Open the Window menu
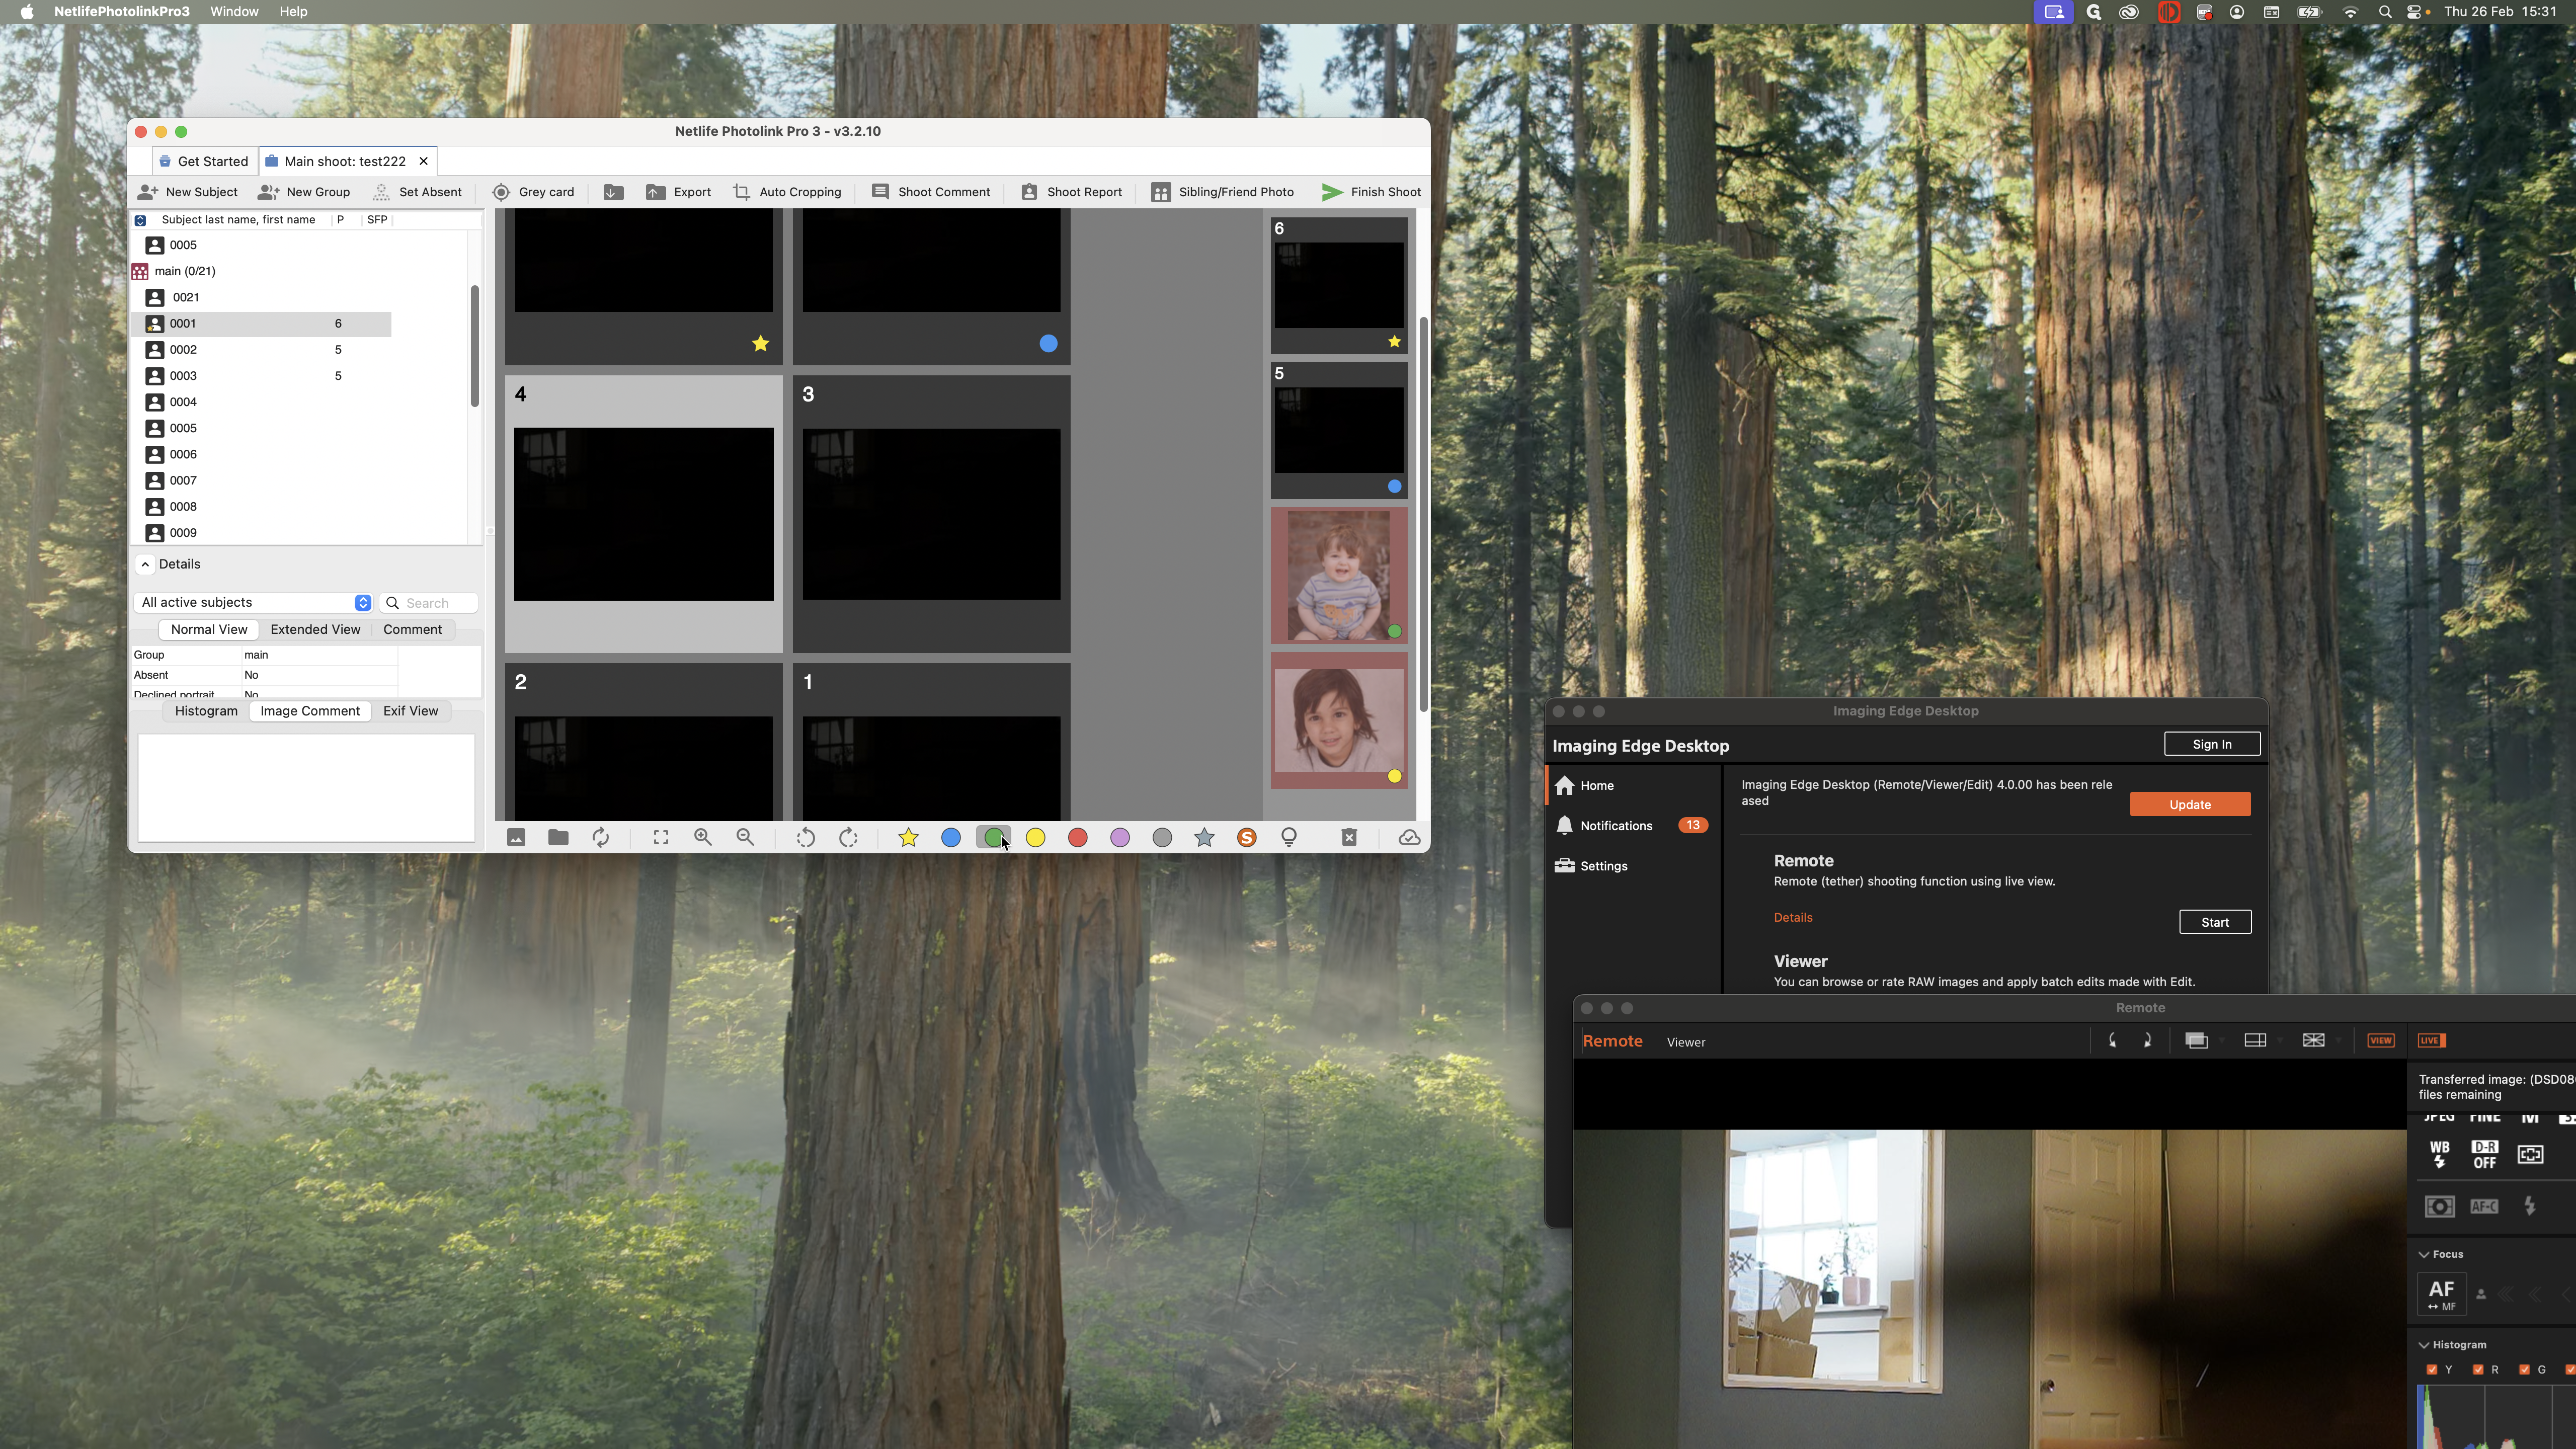Image resolution: width=2576 pixels, height=1449 pixels. (x=234, y=12)
